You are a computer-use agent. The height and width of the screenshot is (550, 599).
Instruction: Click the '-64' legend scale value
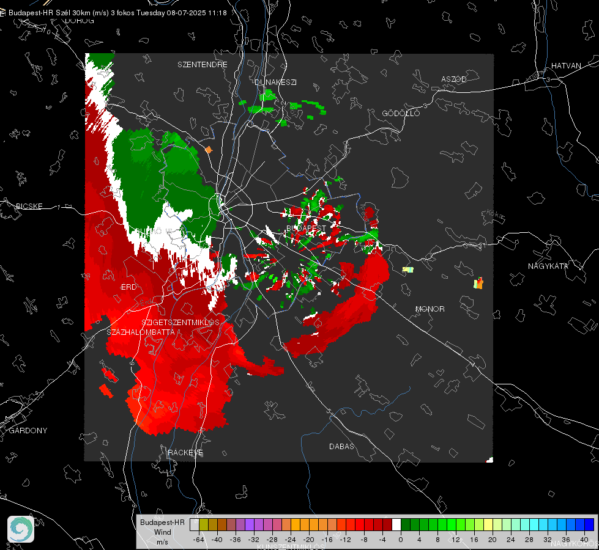[199, 540]
